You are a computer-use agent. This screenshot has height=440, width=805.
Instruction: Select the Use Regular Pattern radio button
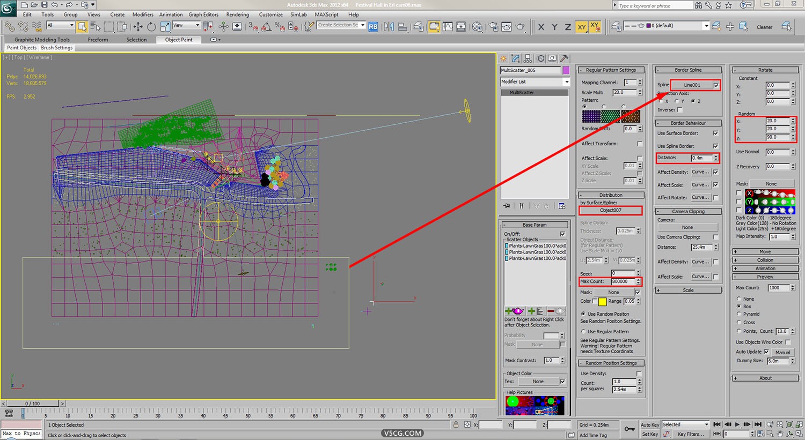(x=583, y=331)
